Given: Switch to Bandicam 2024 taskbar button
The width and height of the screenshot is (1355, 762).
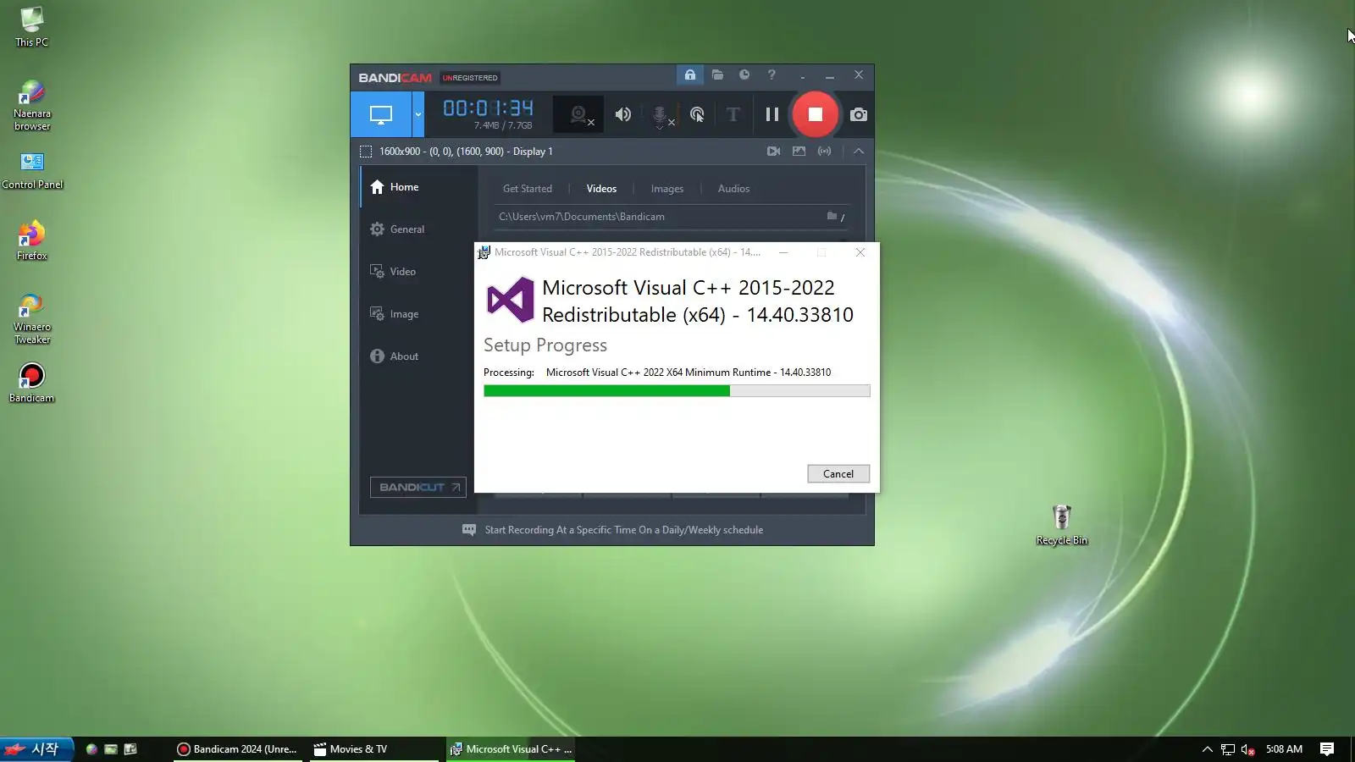Looking at the screenshot, I should point(238,749).
